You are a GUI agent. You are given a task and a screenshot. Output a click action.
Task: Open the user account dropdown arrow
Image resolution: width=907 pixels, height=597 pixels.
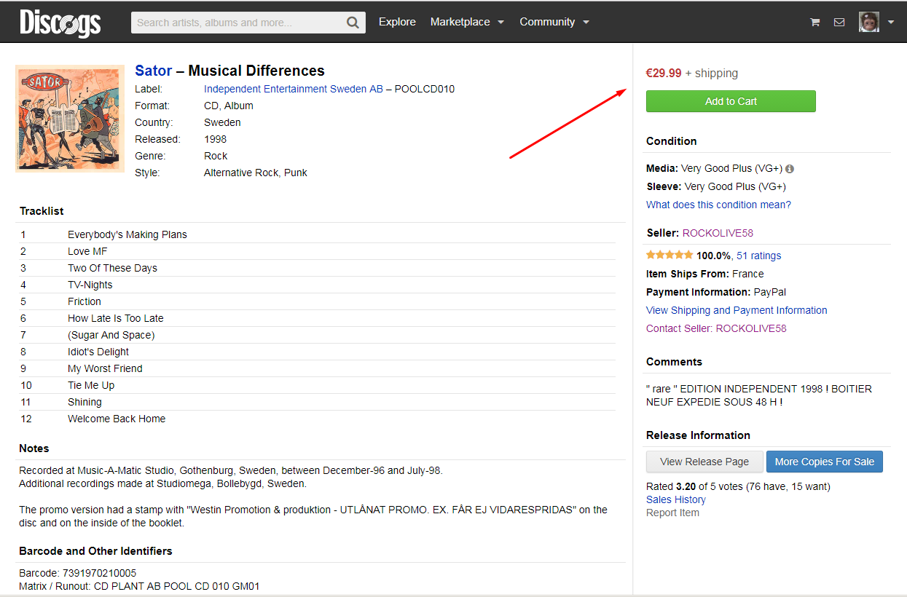[x=891, y=23]
